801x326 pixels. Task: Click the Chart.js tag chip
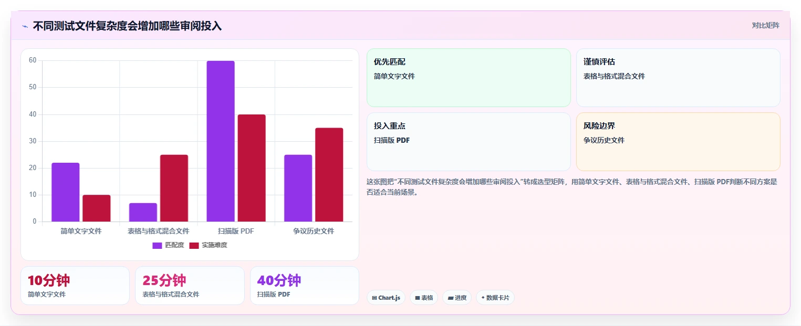coord(386,298)
